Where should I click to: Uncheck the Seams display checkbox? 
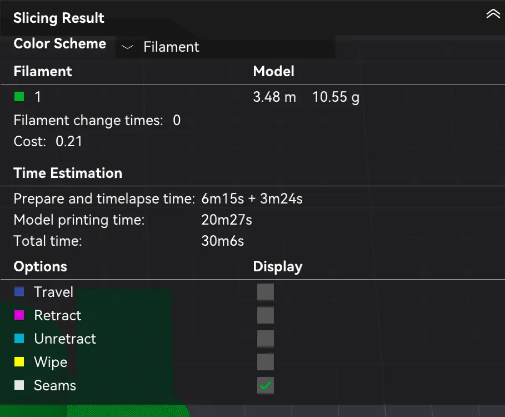coord(266,385)
